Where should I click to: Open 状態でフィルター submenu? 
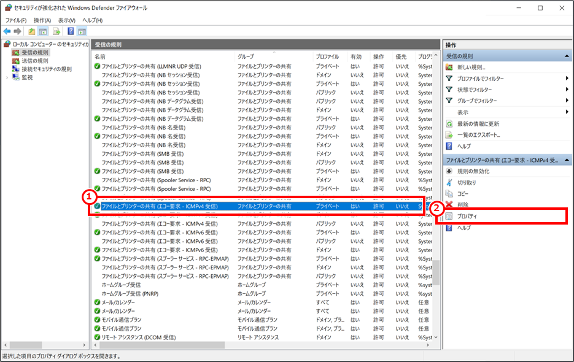coord(475,90)
